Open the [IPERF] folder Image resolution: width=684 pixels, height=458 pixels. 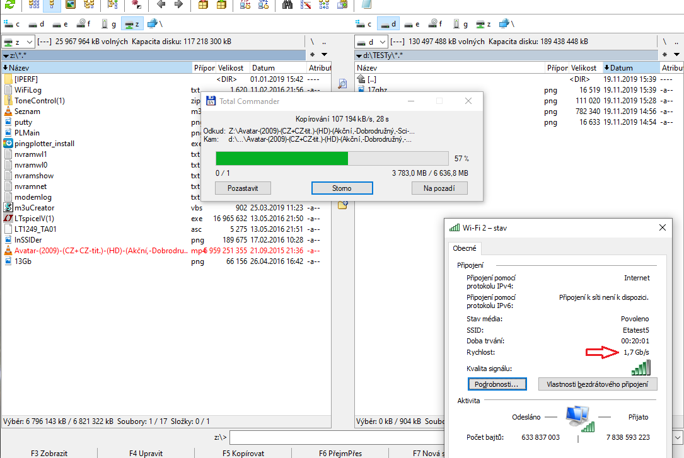(x=166, y=79)
